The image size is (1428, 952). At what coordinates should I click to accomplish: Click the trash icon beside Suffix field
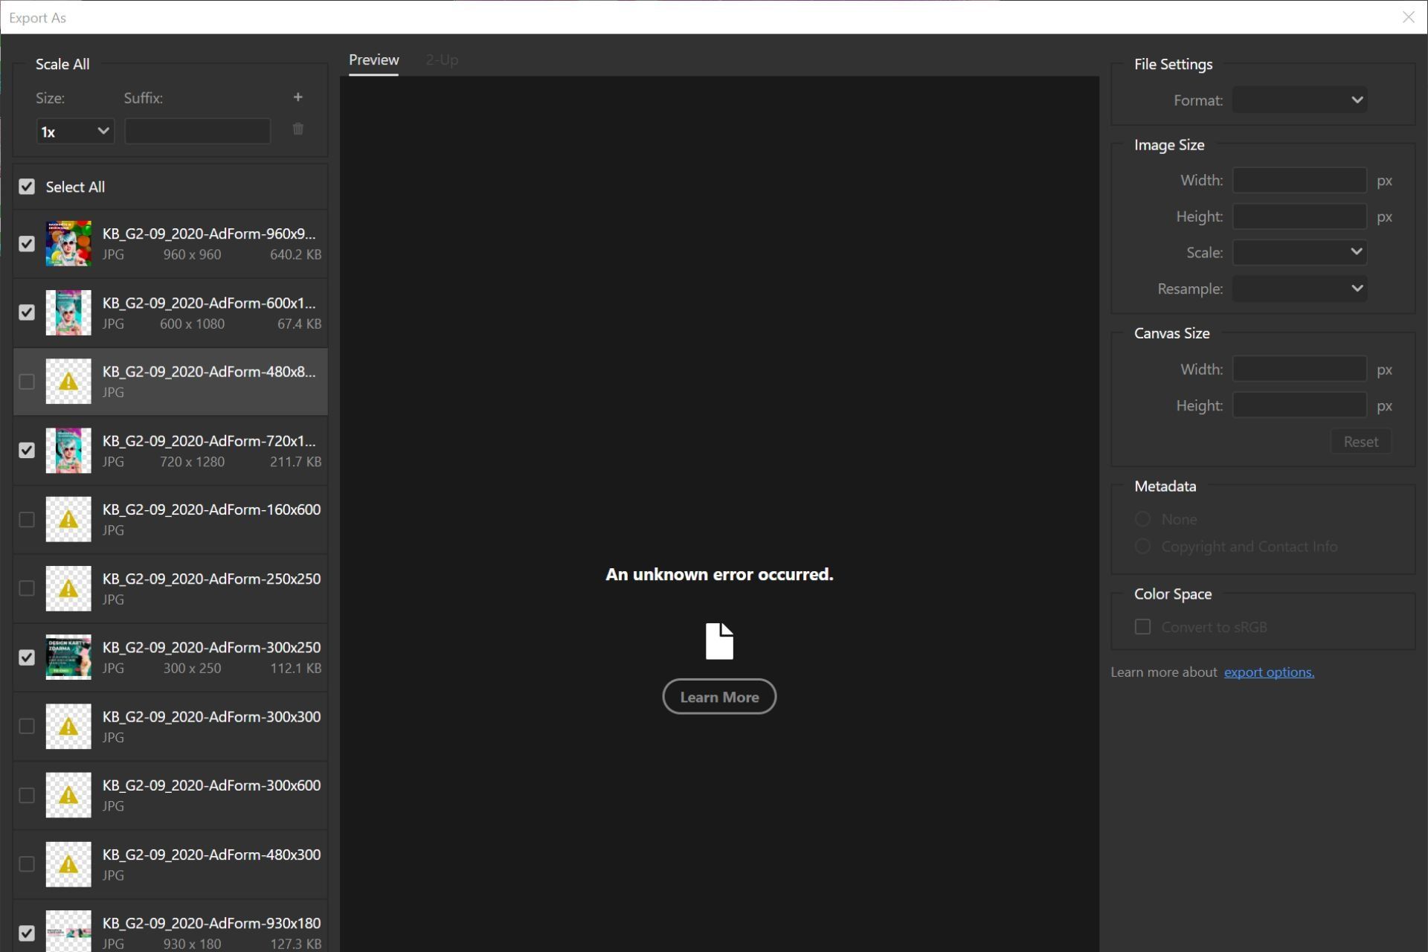pyautogui.click(x=297, y=129)
